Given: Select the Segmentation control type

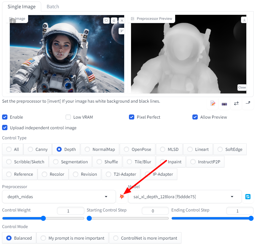Looking at the screenshot, I should [x=70, y=162].
